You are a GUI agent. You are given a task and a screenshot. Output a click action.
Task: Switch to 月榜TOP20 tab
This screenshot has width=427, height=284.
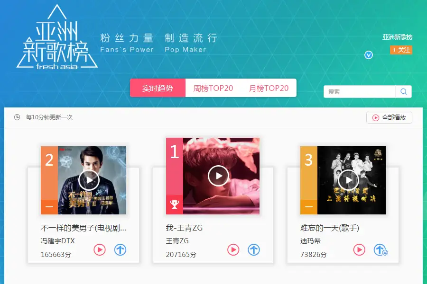click(269, 88)
